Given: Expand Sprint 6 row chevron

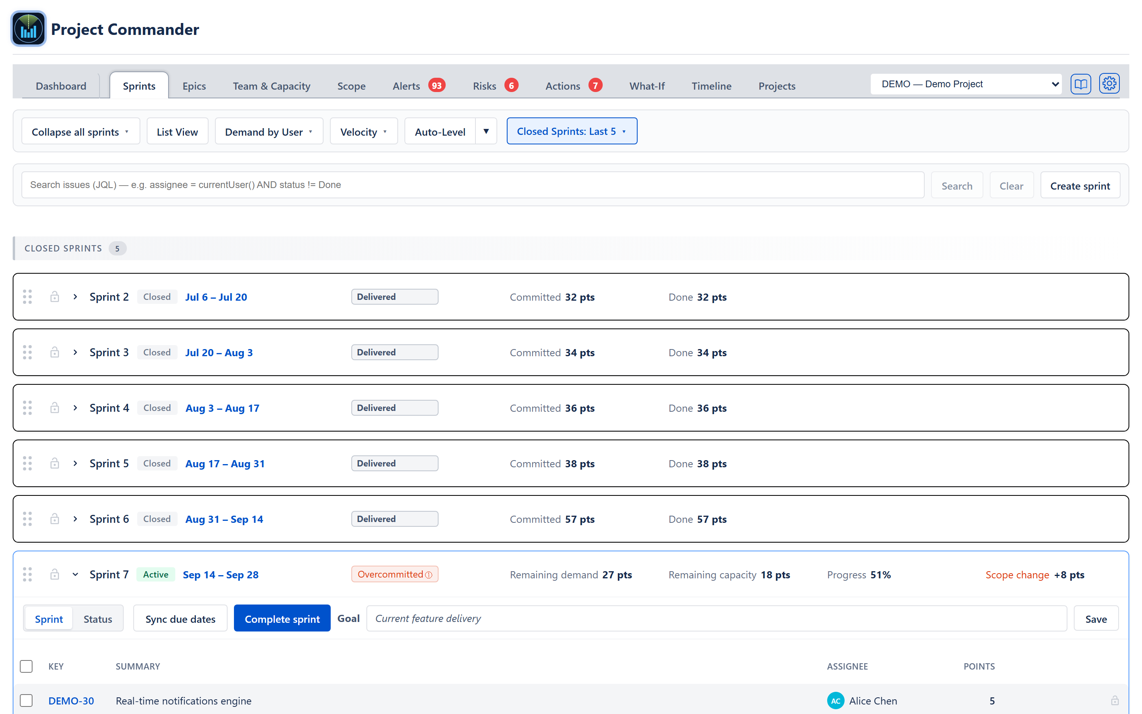Looking at the screenshot, I should click(75, 518).
